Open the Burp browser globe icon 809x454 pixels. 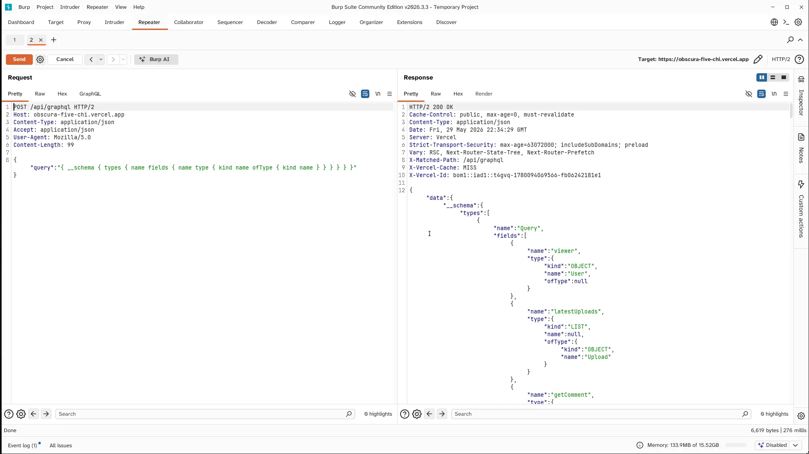pos(774,22)
